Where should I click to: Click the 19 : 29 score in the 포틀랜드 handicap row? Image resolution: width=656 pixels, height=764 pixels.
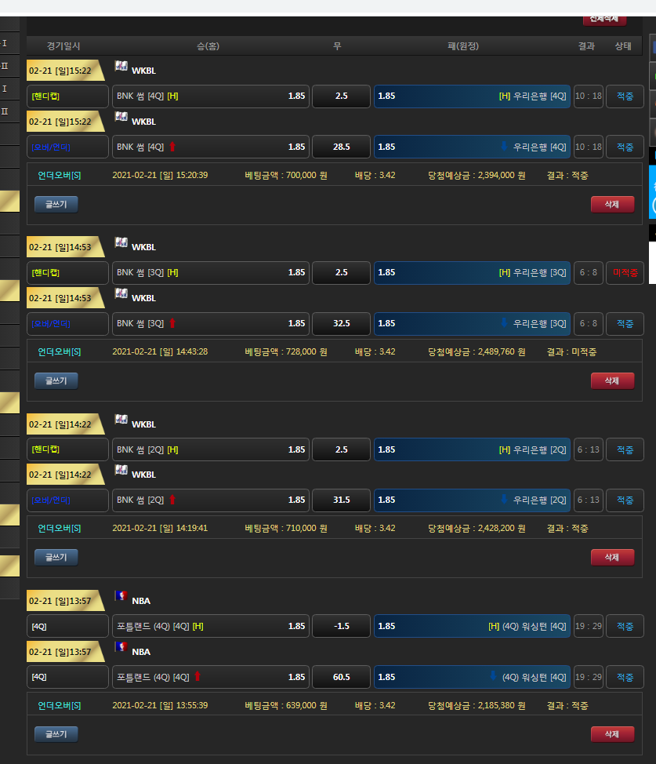pyautogui.click(x=588, y=626)
